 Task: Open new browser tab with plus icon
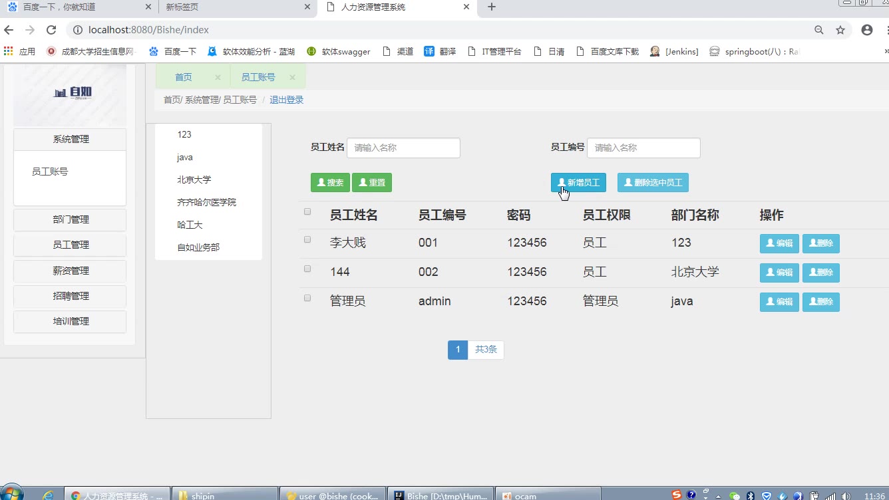pyautogui.click(x=492, y=7)
